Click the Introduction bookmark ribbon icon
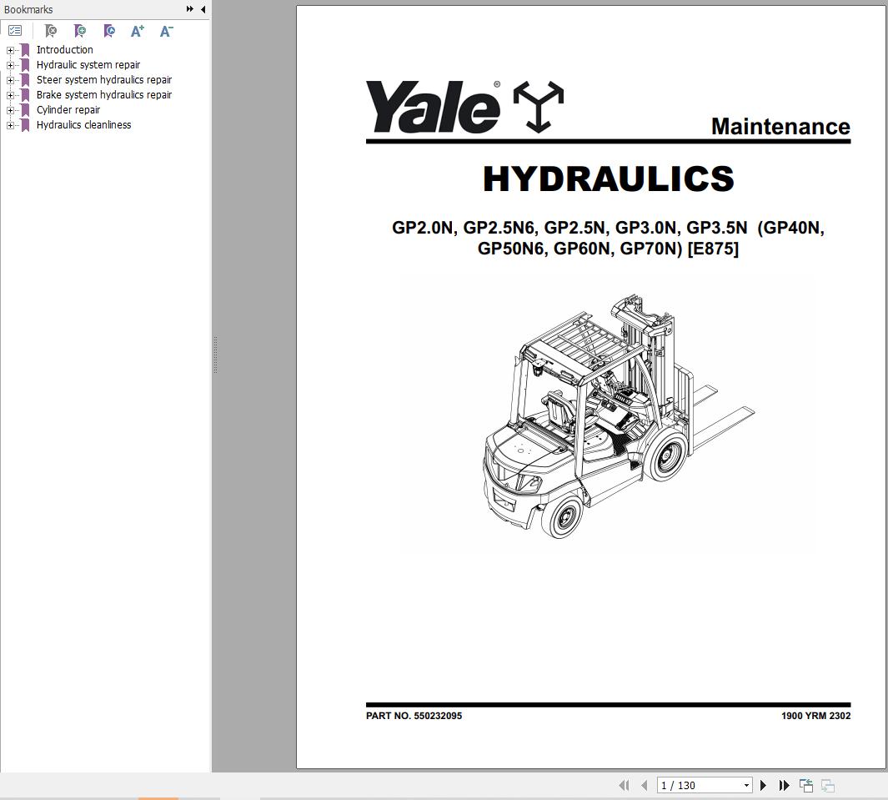 [25, 50]
